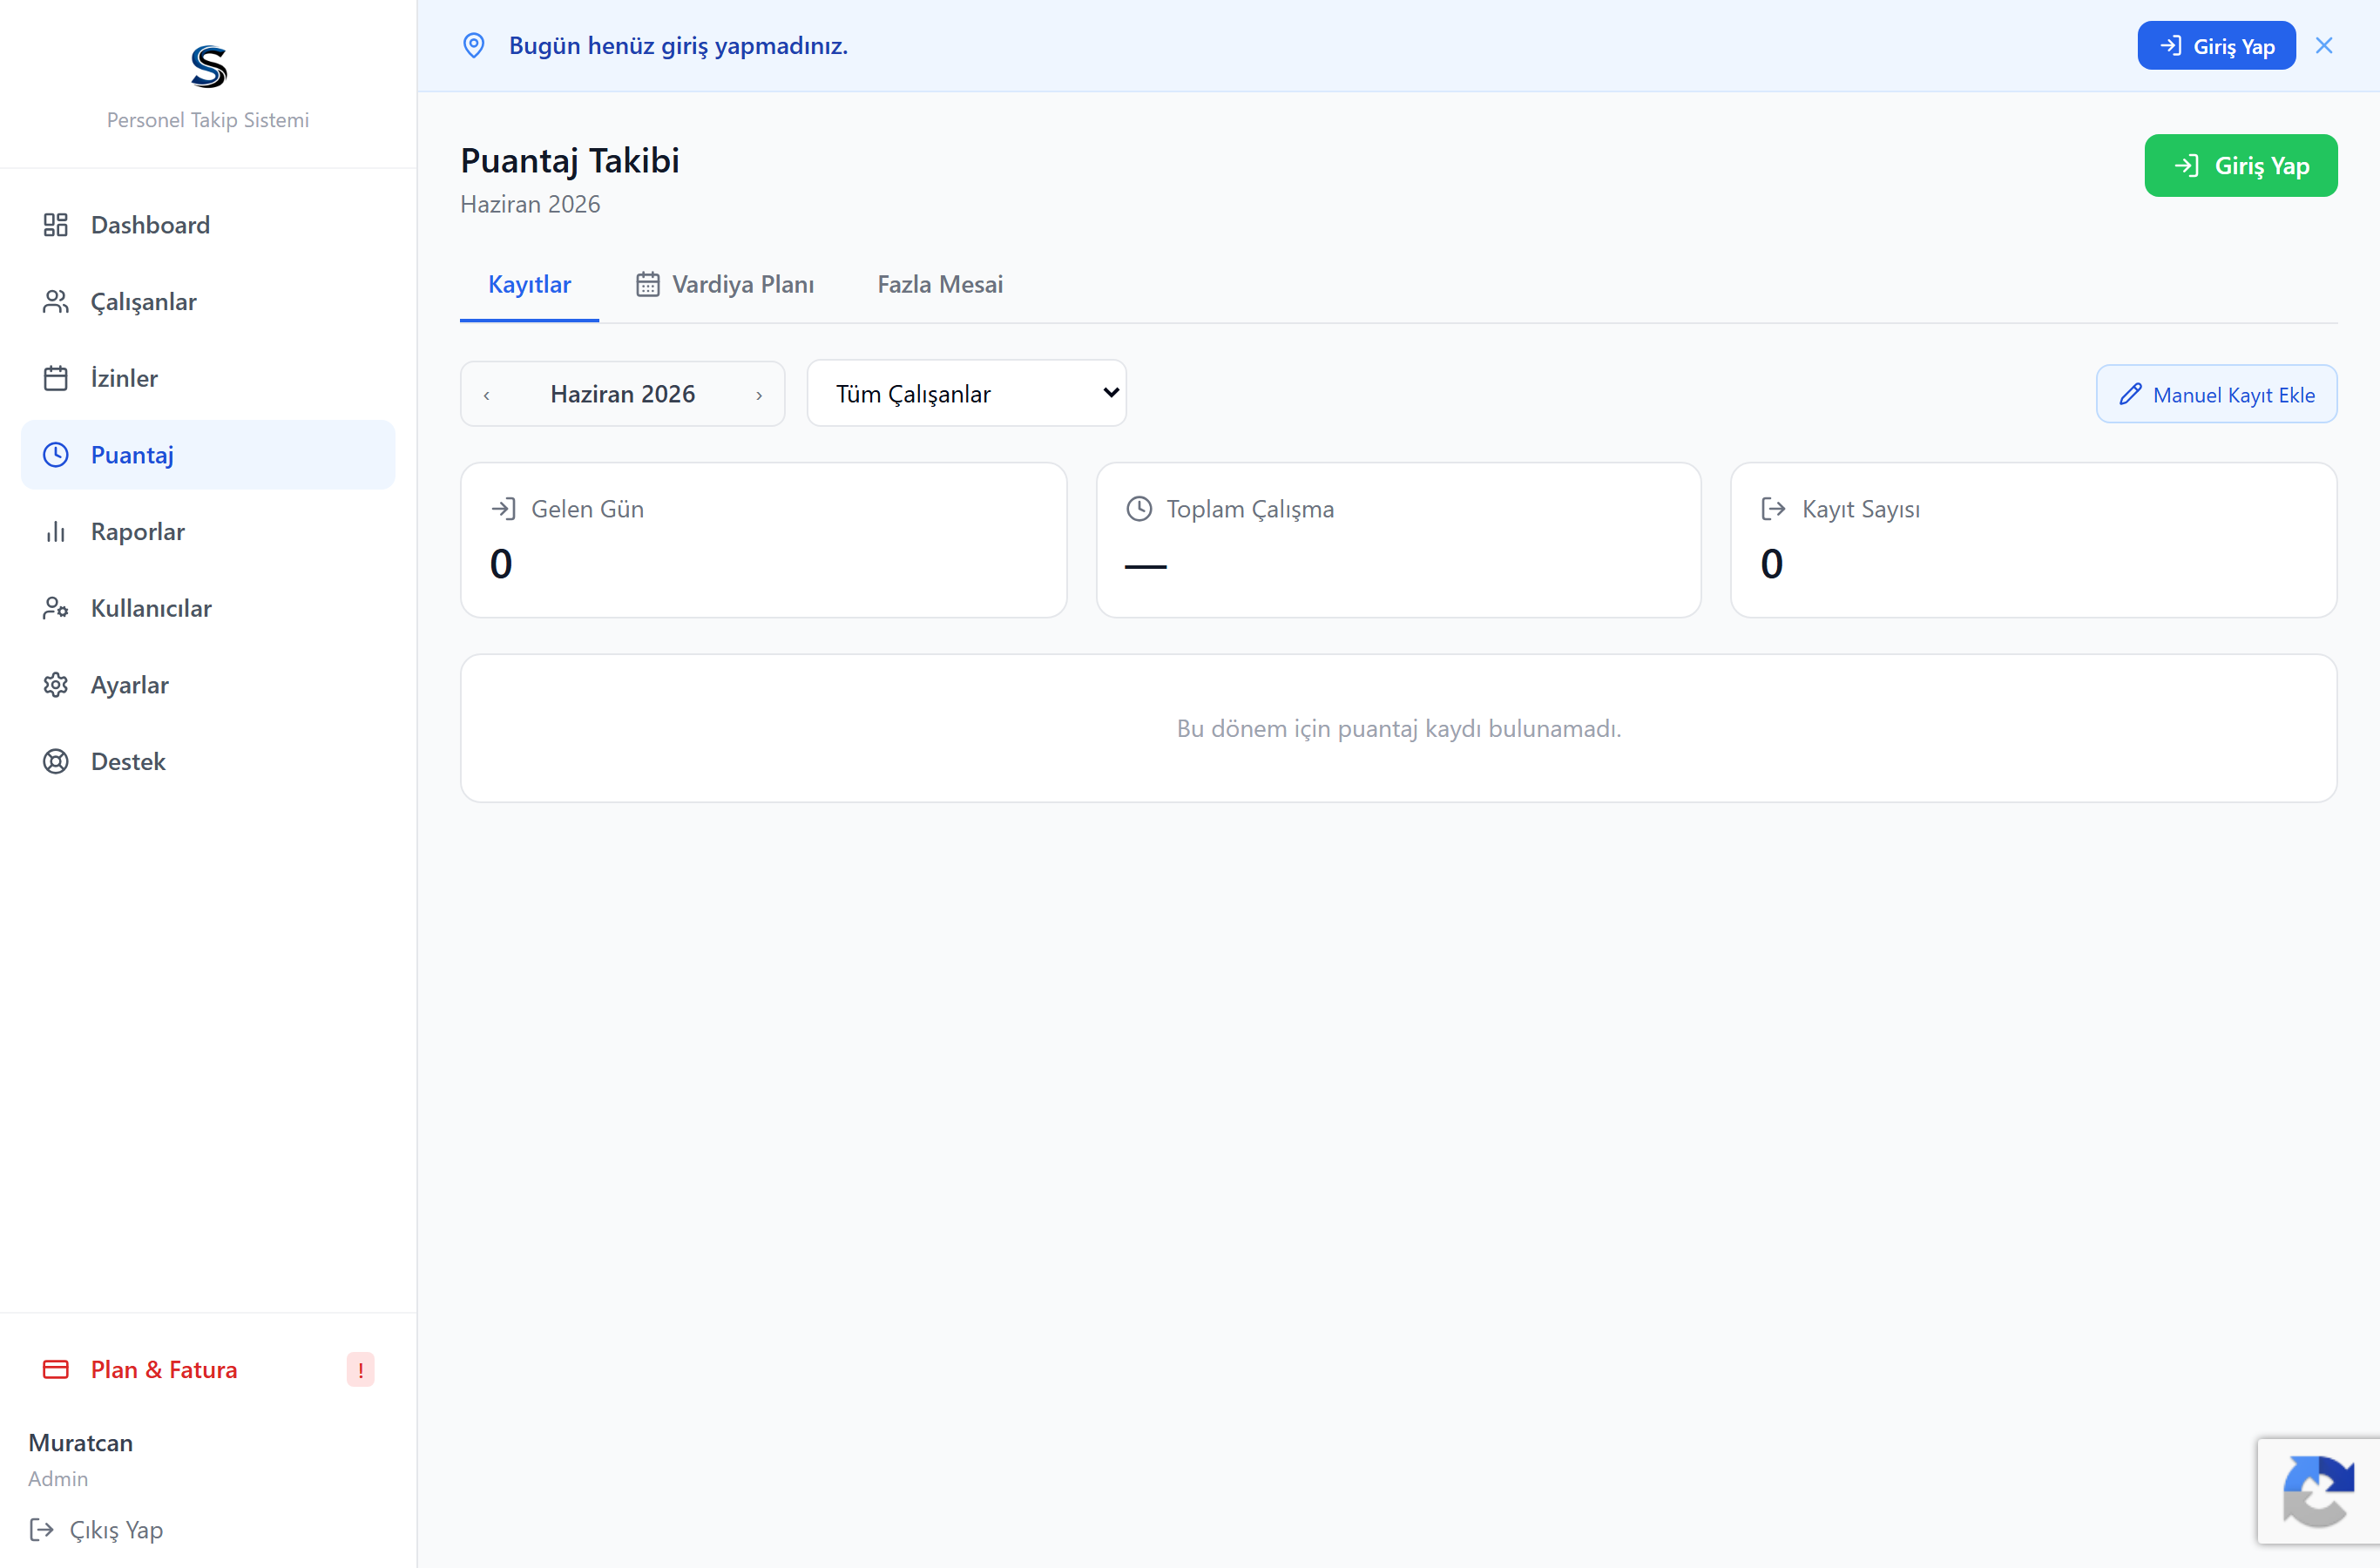Click the Raporlar bar chart icon
The image size is (2380, 1568).
point(56,532)
